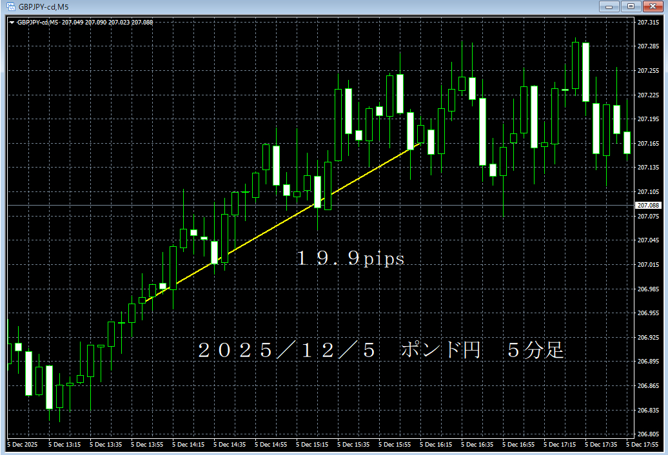Click the 5 Dec 15:15 time label
This screenshot has height=455, width=668.
click(311, 445)
